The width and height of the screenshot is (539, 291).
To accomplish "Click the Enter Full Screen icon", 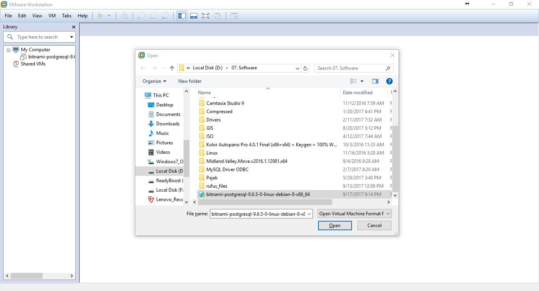I will point(206,16).
